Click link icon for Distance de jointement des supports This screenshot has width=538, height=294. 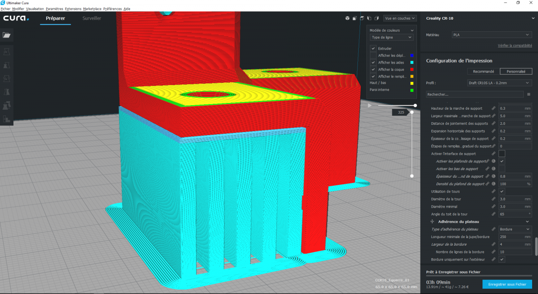coord(494,124)
